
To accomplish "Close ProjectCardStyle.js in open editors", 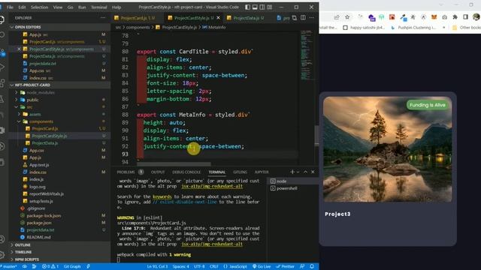I will tap(19, 49).
